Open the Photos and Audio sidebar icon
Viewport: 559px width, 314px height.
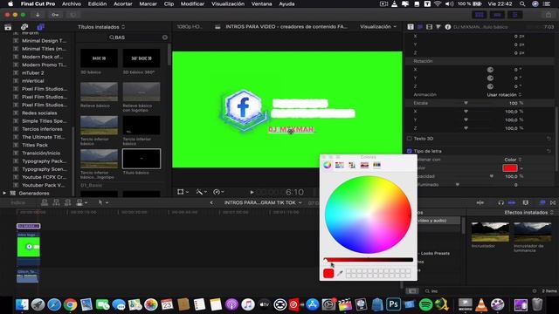[24, 27]
